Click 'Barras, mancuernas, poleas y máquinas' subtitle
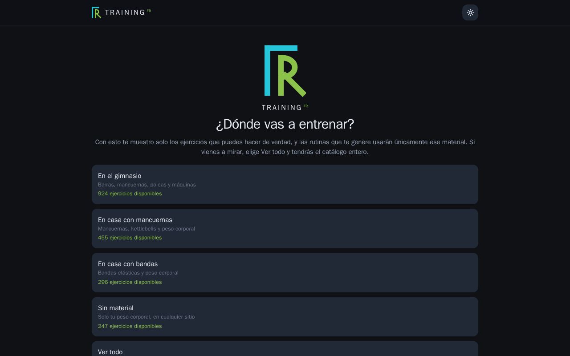Viewport: 570px width, 356px height. [x=147, y=185]
